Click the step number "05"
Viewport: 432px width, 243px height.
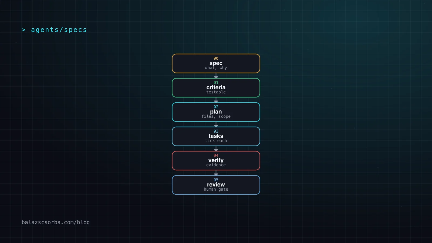tap(216, 180)
